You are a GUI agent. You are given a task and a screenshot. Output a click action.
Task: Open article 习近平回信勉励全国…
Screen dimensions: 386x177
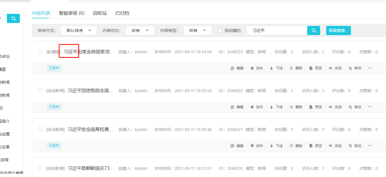coord(91,91)
